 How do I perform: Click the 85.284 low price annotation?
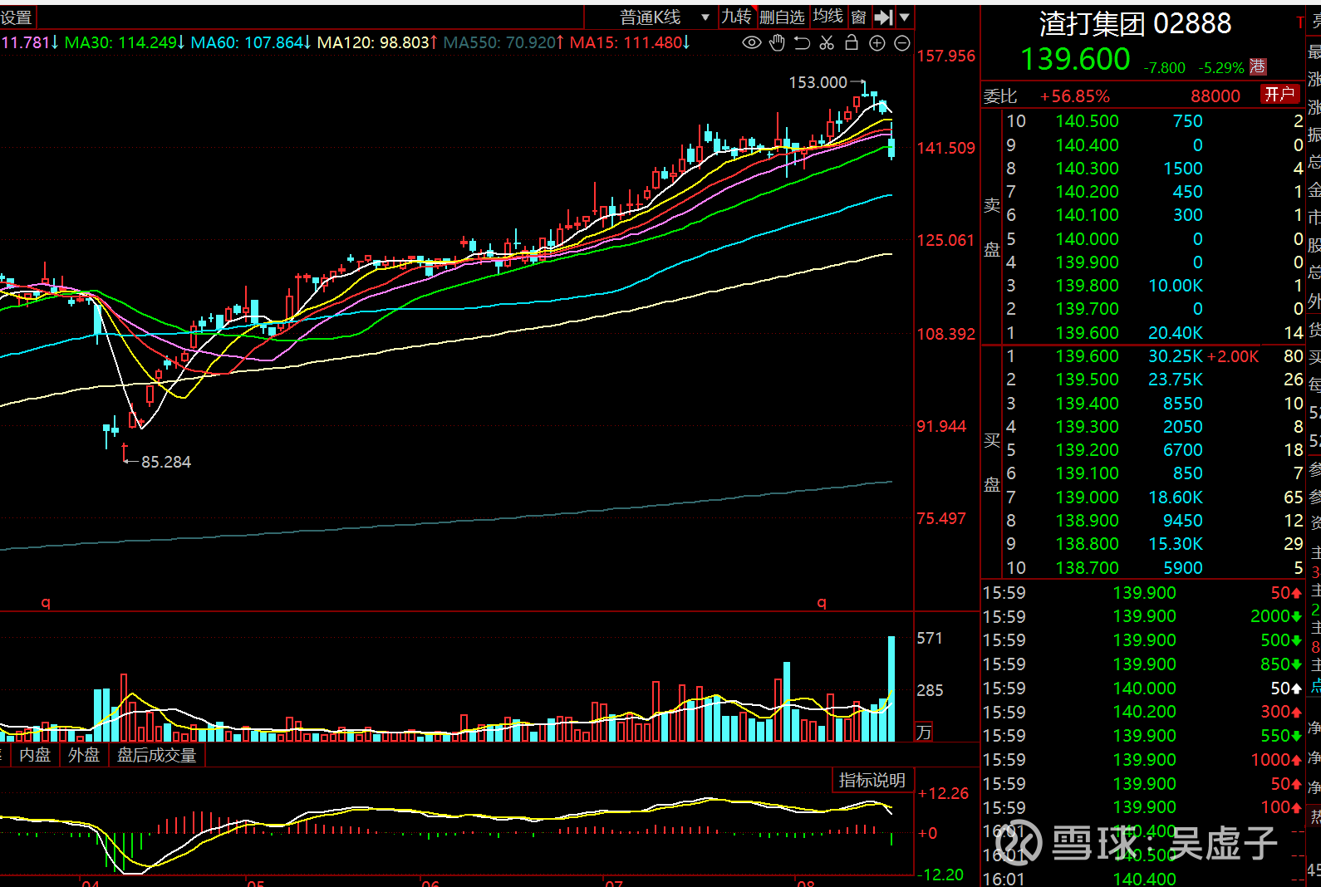pos(166,462)
